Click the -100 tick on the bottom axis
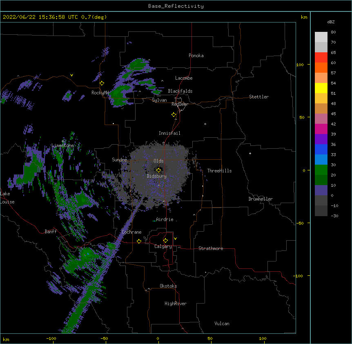352x344 pixels. pyautogui.click(x=51, y=338)
